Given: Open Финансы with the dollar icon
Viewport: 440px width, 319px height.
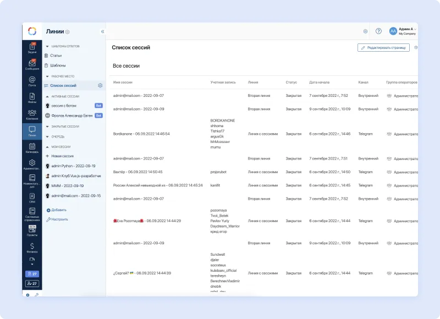Looking at the screenshot, I should tap(32, 248).
